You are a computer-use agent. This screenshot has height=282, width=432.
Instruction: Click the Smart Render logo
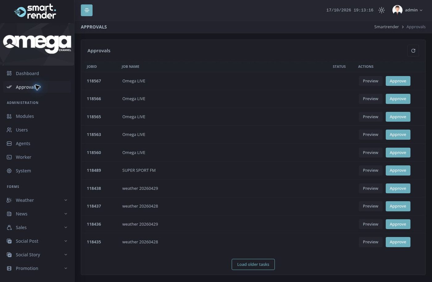pyautogui.click(x=35, y=11)
